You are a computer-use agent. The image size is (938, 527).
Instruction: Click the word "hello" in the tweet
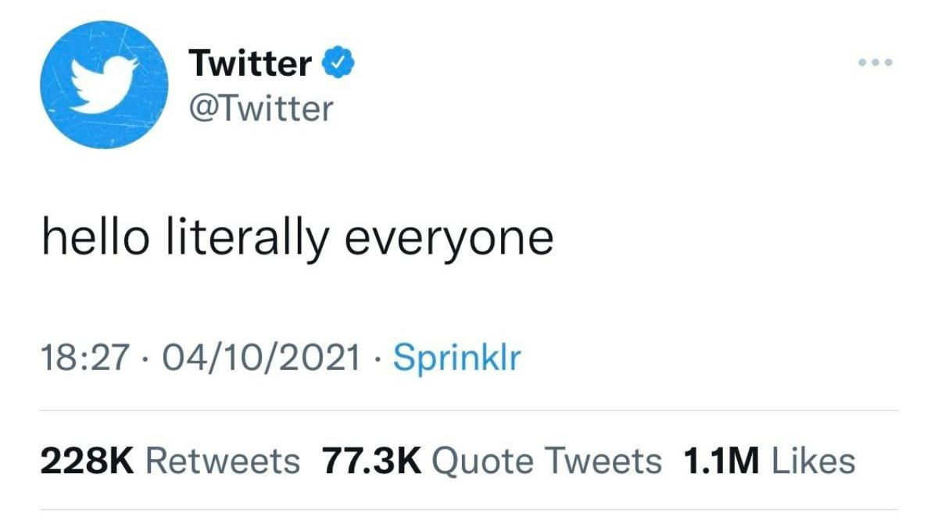[95, 237]
